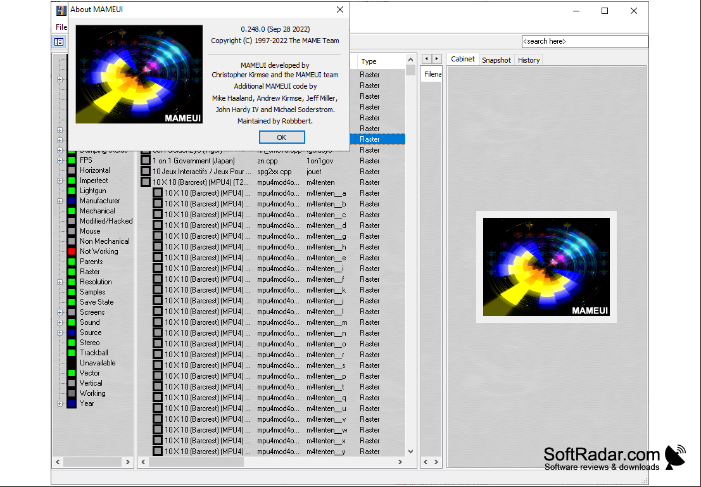Select the Save State folder icon
Screen dimensions: 701x487
click(x=72, y=302)
